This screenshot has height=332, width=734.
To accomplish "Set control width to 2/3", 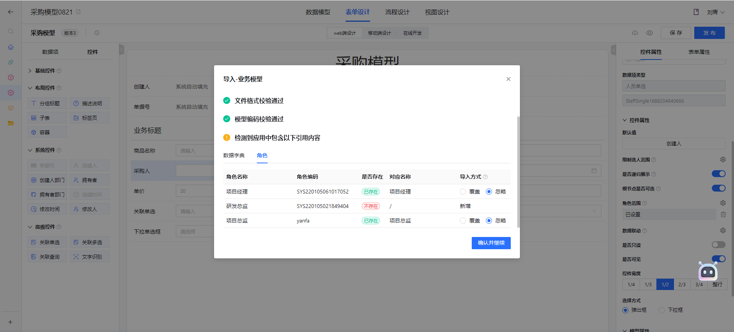I will tap(682, 284).
